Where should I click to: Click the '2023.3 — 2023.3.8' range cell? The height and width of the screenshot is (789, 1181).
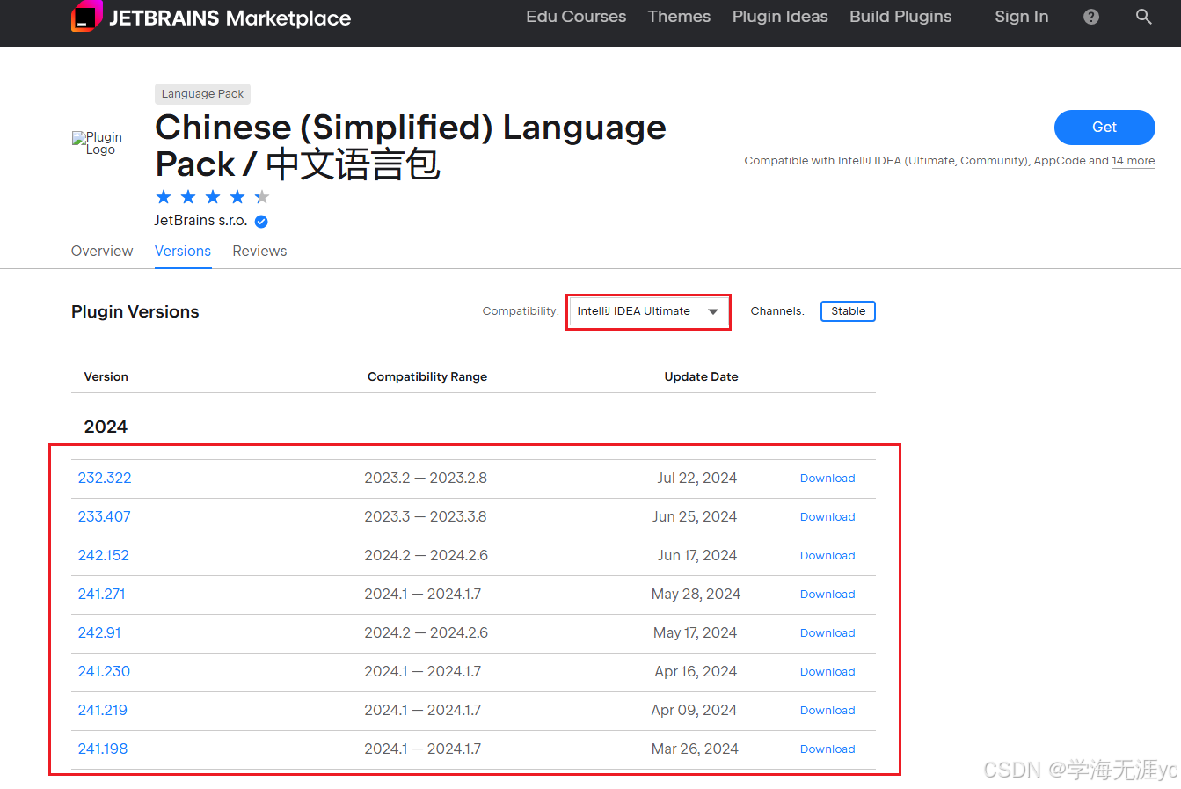coord(426,517)
